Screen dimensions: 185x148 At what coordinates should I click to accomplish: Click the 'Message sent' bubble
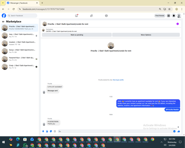53,91
